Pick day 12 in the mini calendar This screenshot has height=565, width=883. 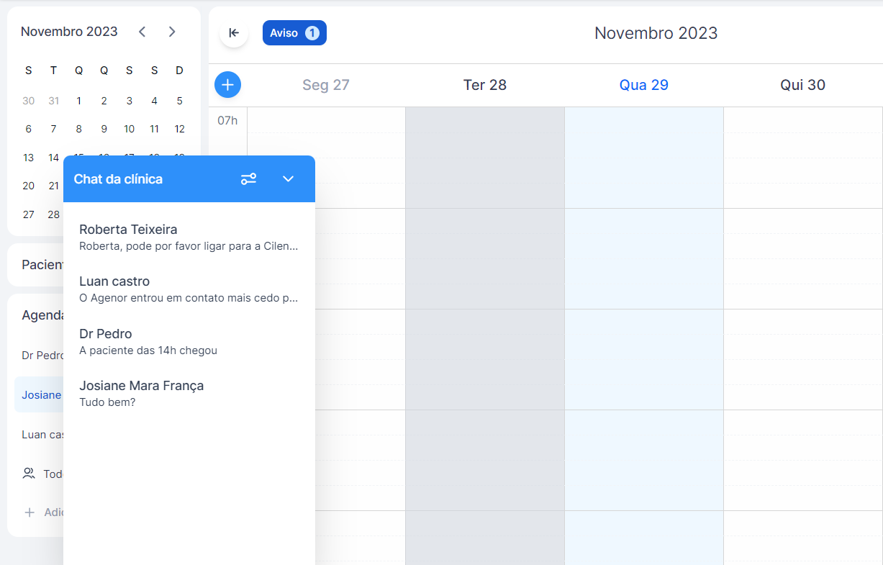click(x=179, y=129)
